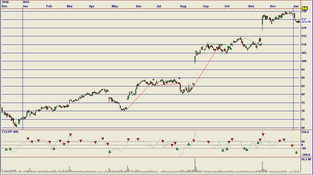The height and width of the screenshot is (175, 313).
Task: Click the 41.5 M volume scale label
Action: (306, 159)
